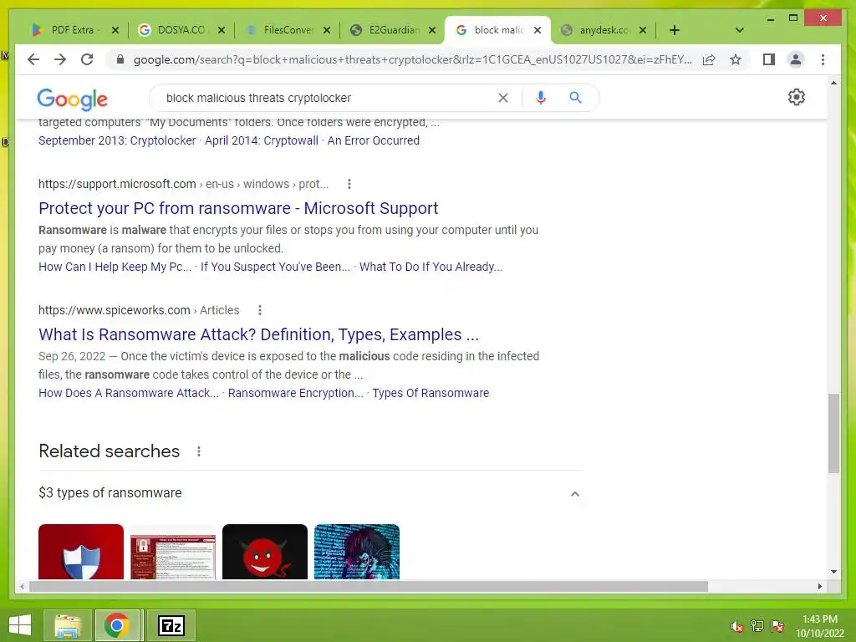The height and width of the screenshot is (642, 856).
Task: Click the scroll-down arrow of vertical scrollbar
Action: coord(833,572)
